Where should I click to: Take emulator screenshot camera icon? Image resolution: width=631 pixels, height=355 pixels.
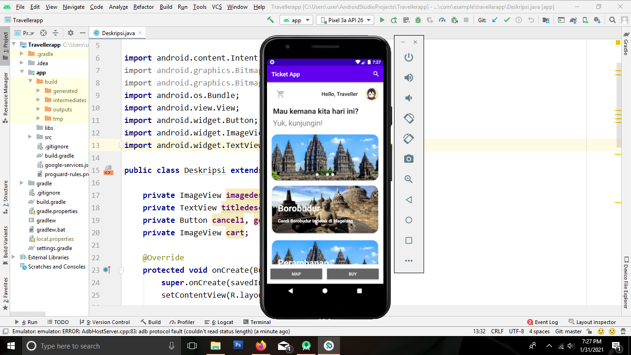[x=408, y=159]
